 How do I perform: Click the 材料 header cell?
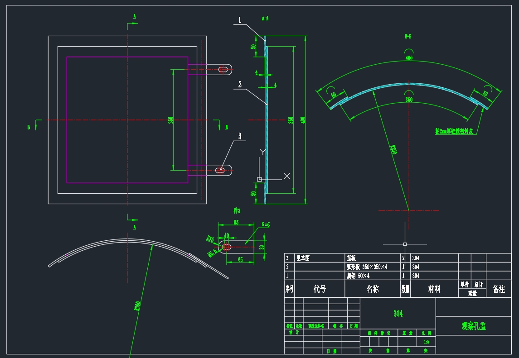434,289
